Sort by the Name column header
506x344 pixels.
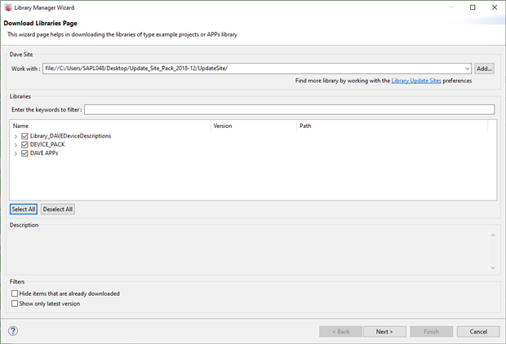pos(110,126)
